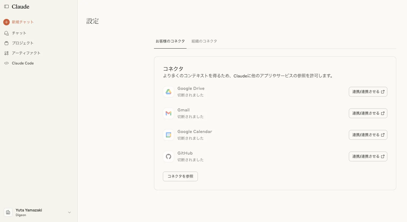Click the orange plus new chat icon

click(x=6, y=22)
